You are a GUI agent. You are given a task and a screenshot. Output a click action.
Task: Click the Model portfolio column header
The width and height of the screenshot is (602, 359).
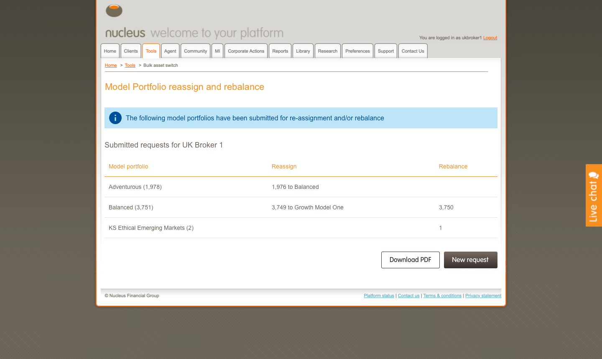[x=128, y=166]
